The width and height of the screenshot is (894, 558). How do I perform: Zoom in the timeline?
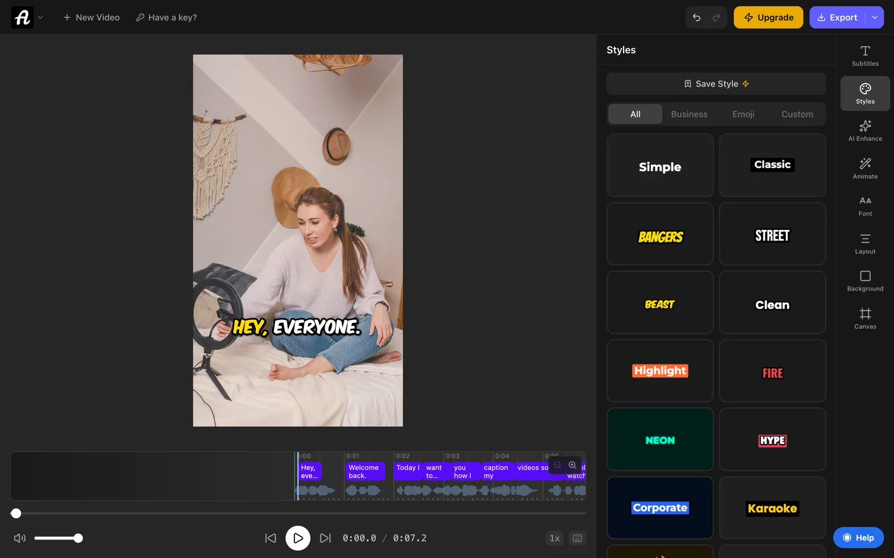572,465
